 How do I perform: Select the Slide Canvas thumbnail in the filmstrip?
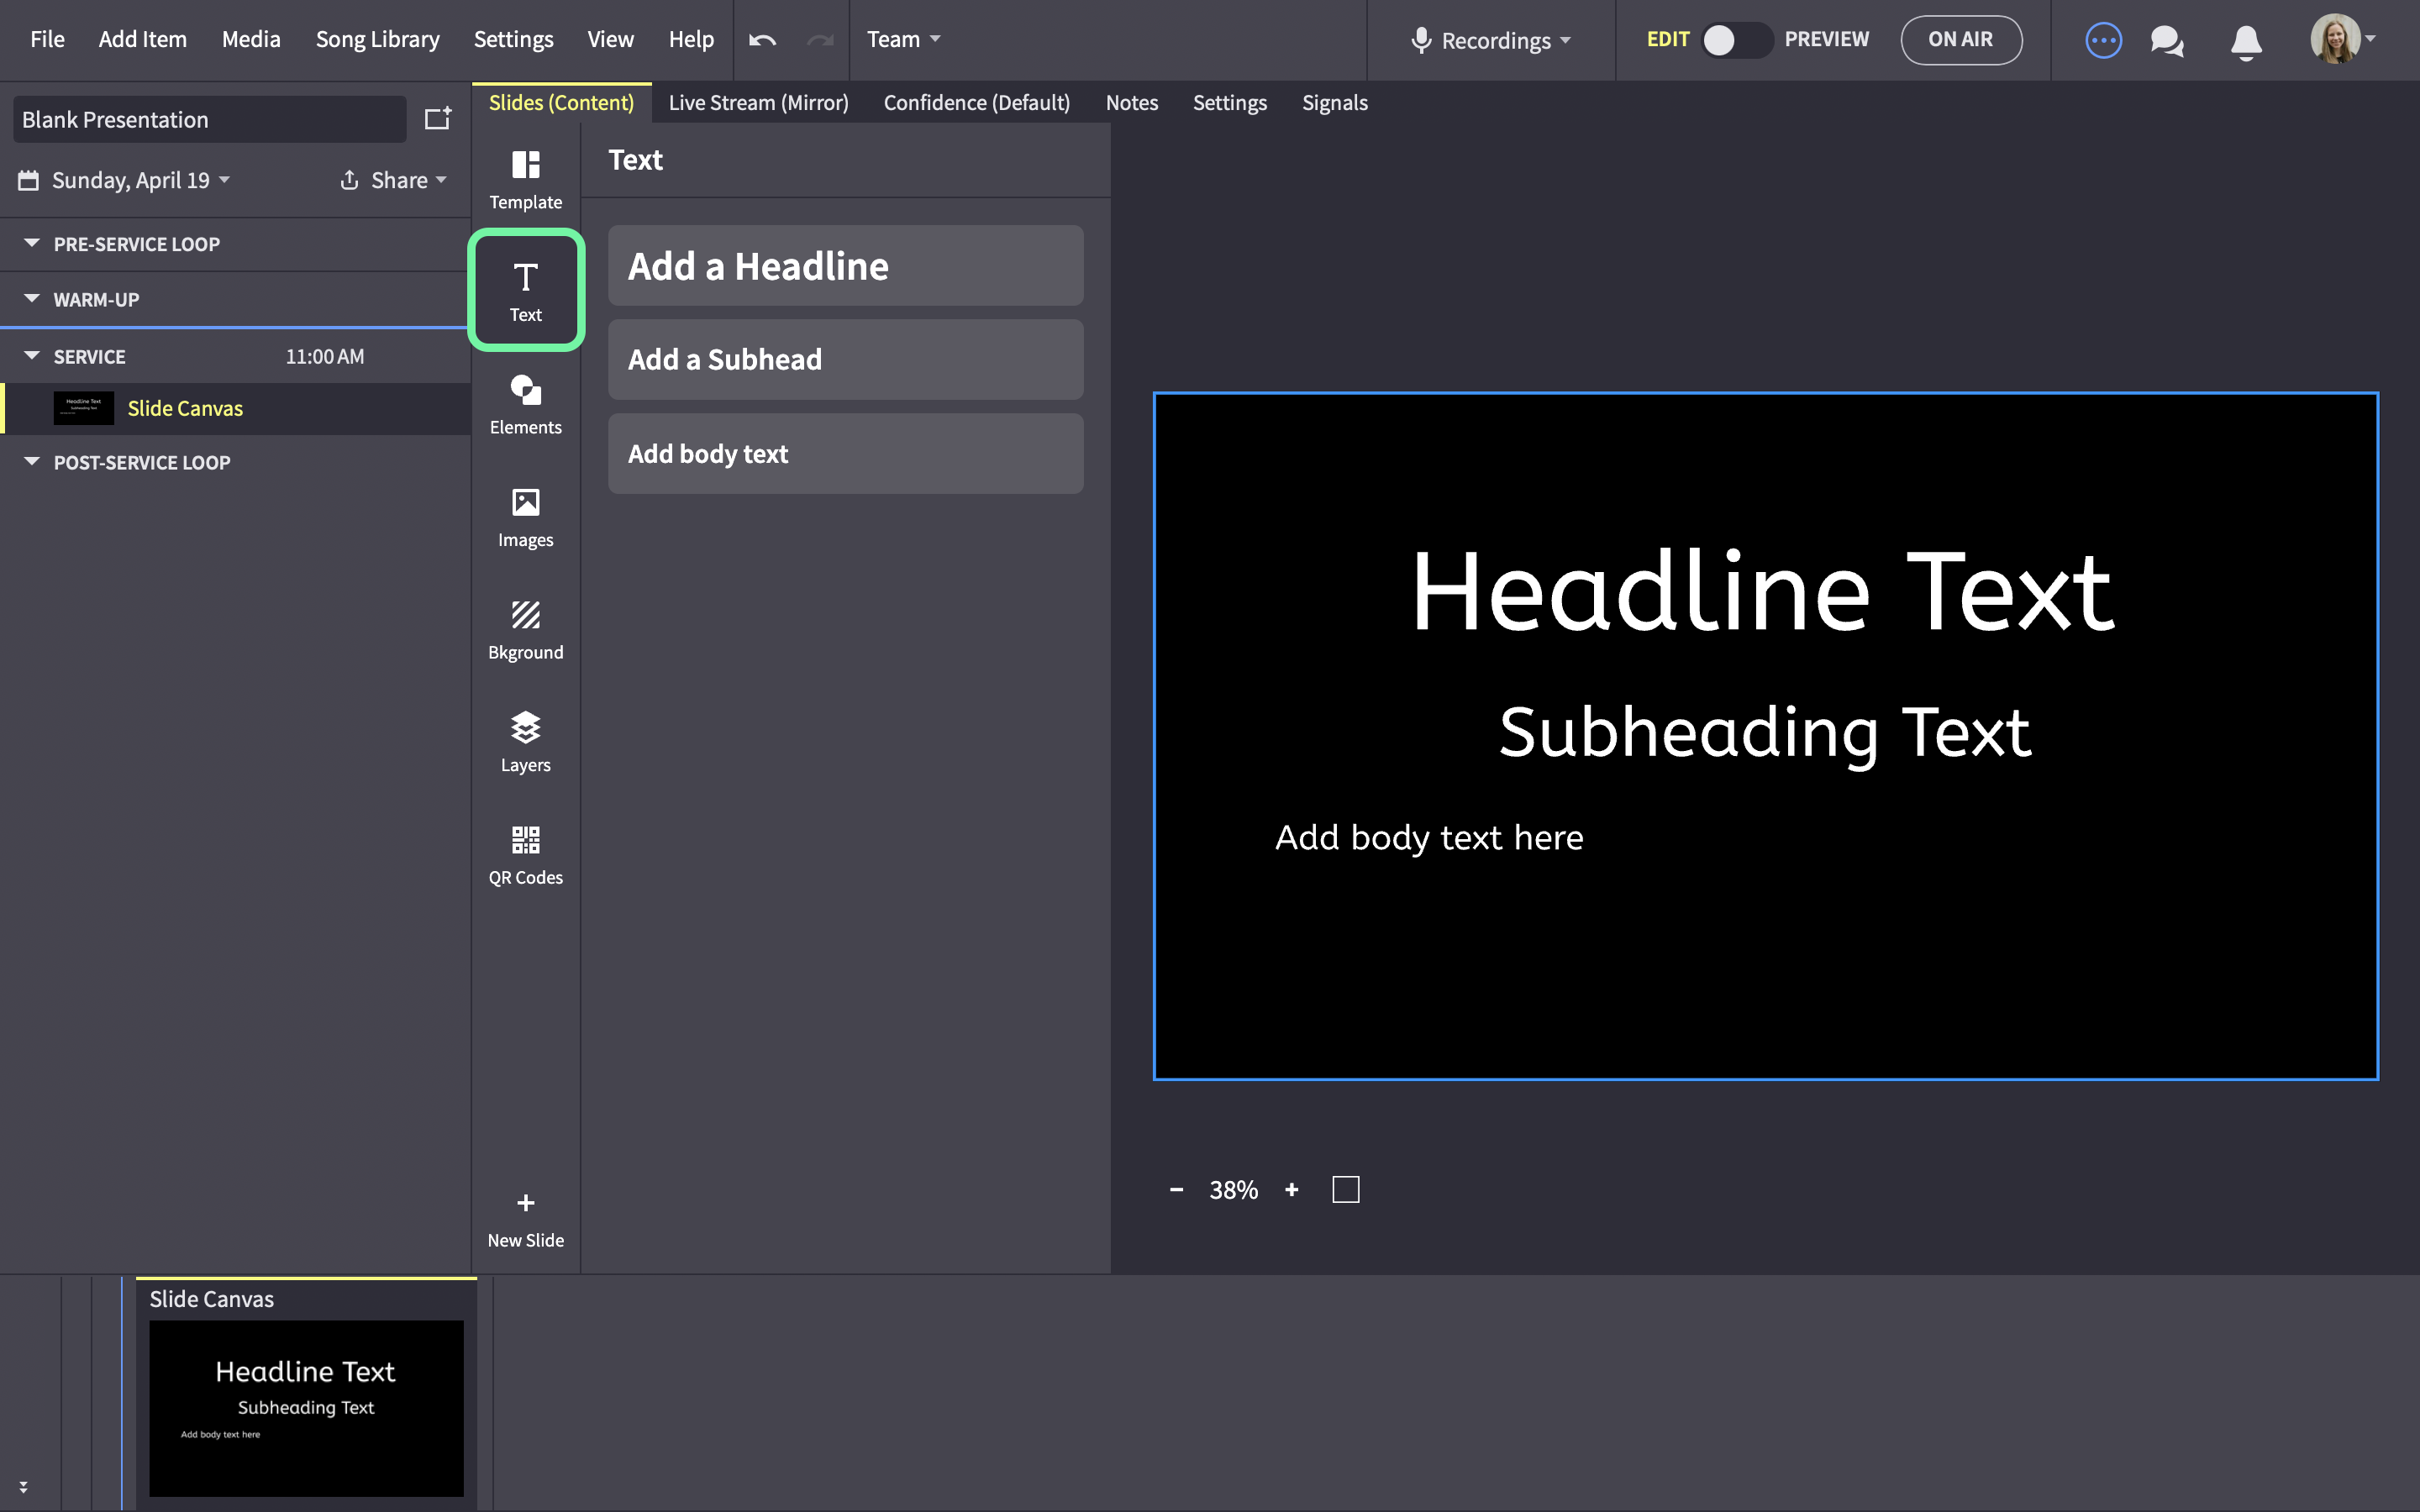pyautogui.click(x=306, y=1408)
